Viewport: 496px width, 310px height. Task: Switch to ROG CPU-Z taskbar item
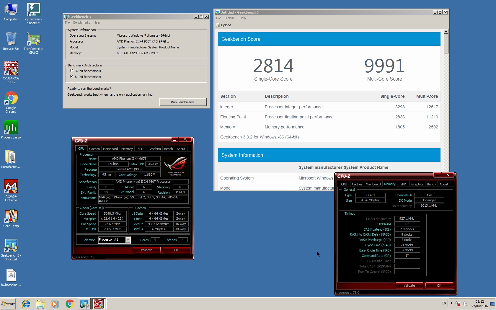coord(99,304)
